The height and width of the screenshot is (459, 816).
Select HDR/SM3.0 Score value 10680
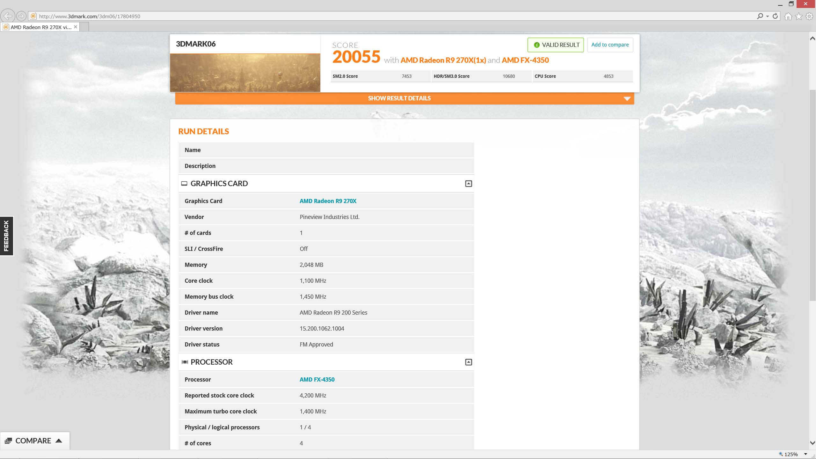[x=509, y=76]
